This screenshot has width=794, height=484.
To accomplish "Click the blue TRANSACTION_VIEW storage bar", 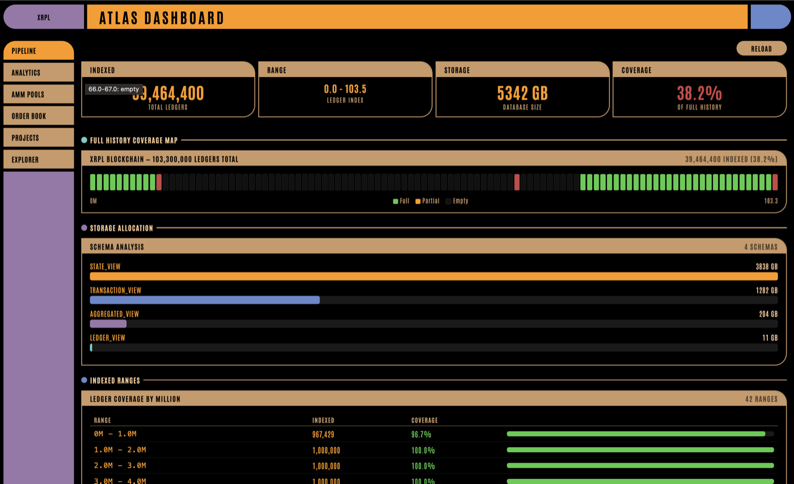I will (x=205, y=300).
